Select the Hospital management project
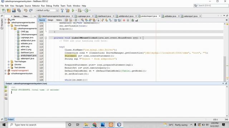Screen dimensions: 229x128 [20, 70]
